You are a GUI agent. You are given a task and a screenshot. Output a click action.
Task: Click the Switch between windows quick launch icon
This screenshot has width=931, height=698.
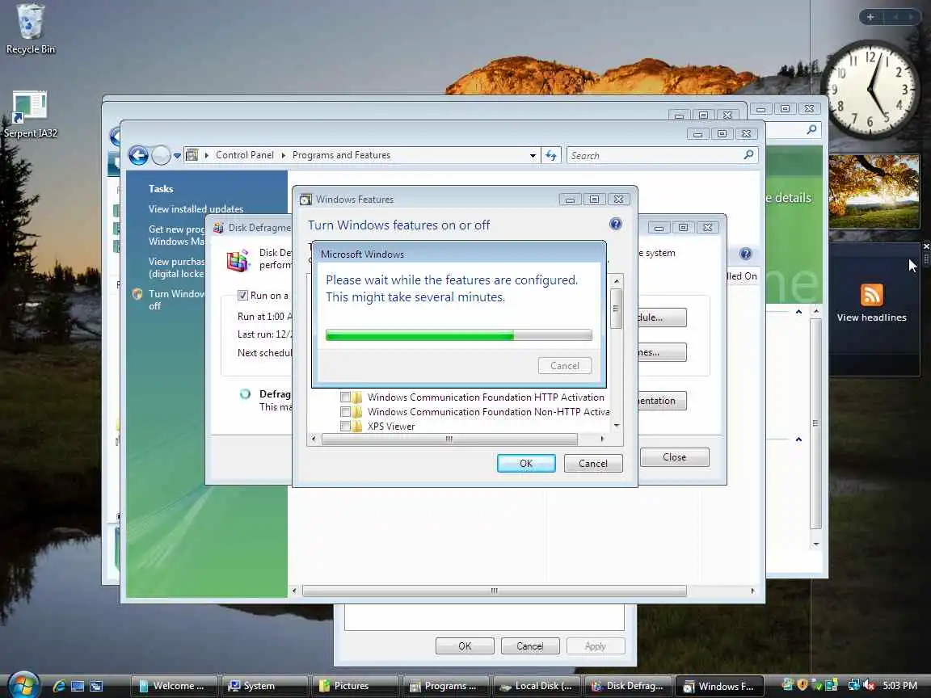(x=95, y=686)
